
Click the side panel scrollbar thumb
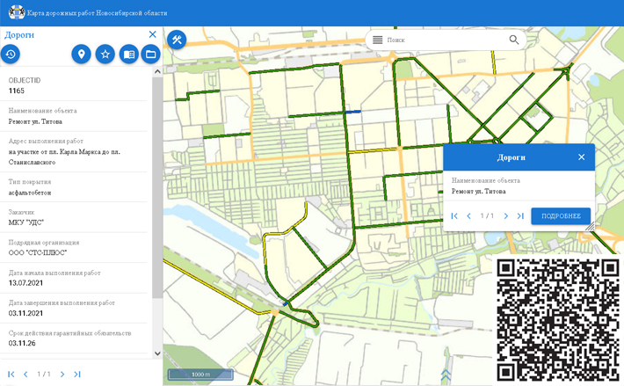click(x=157, y=187)
